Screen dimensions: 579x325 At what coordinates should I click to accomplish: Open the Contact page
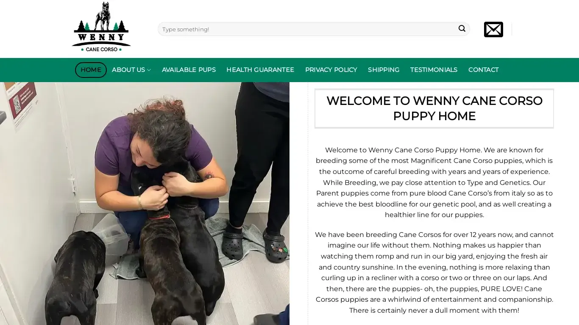[483, 70]
